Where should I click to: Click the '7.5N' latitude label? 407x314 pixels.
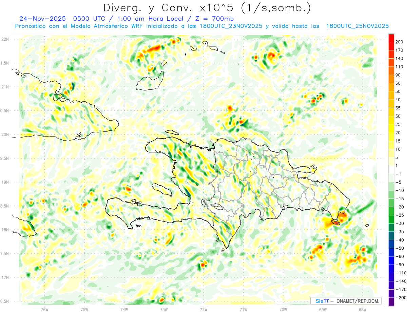(x=5, y=253)
